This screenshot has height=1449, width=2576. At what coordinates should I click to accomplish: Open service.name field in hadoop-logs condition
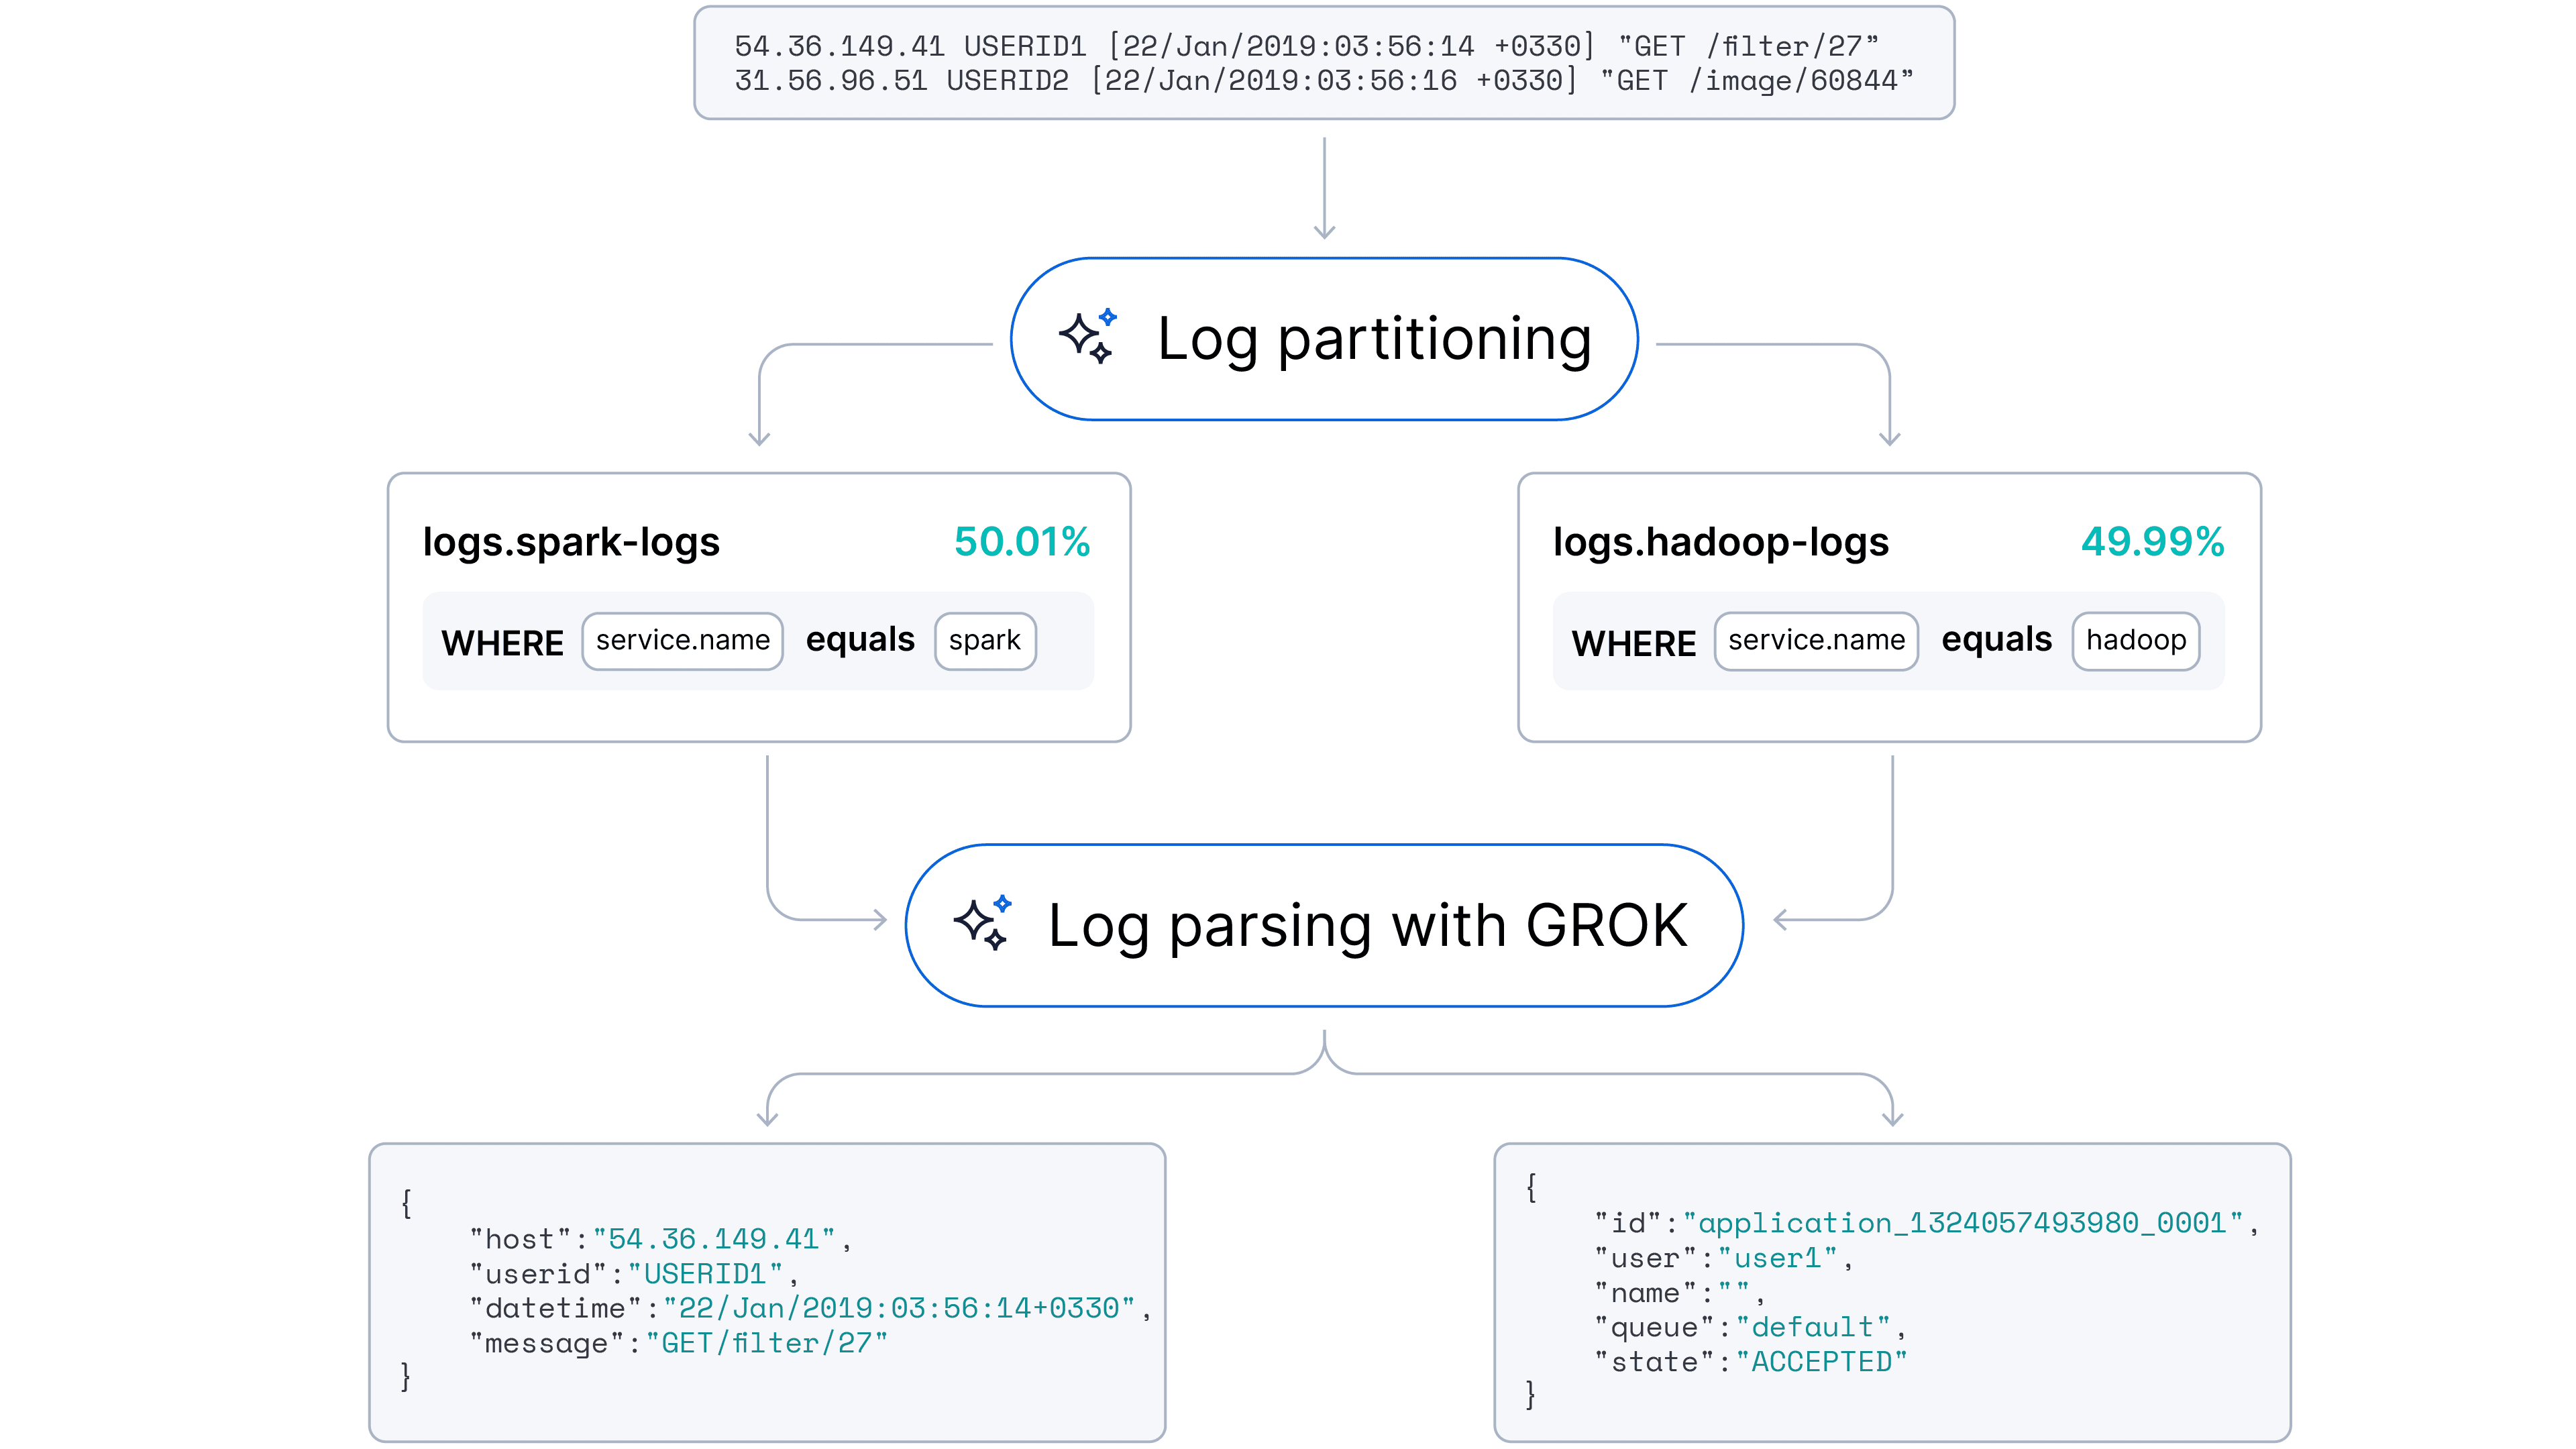pos(1815,641)
